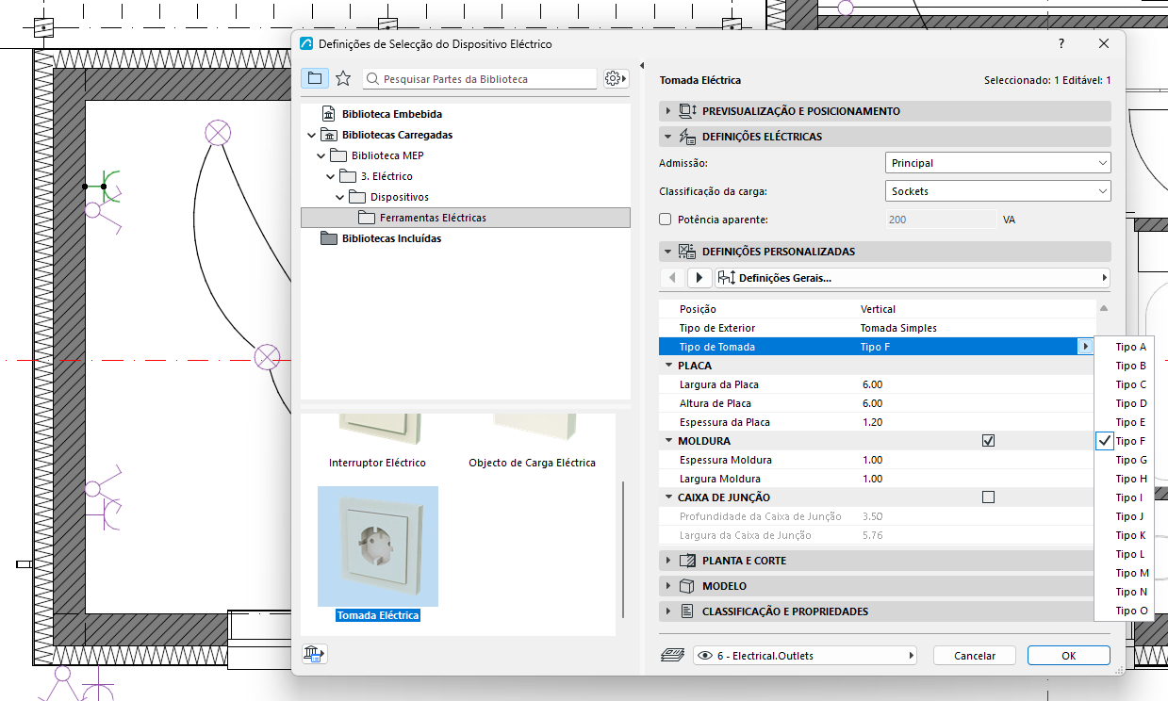Uncheck the Moldura checkbox

pyautogui.click(x=988, y=441)
